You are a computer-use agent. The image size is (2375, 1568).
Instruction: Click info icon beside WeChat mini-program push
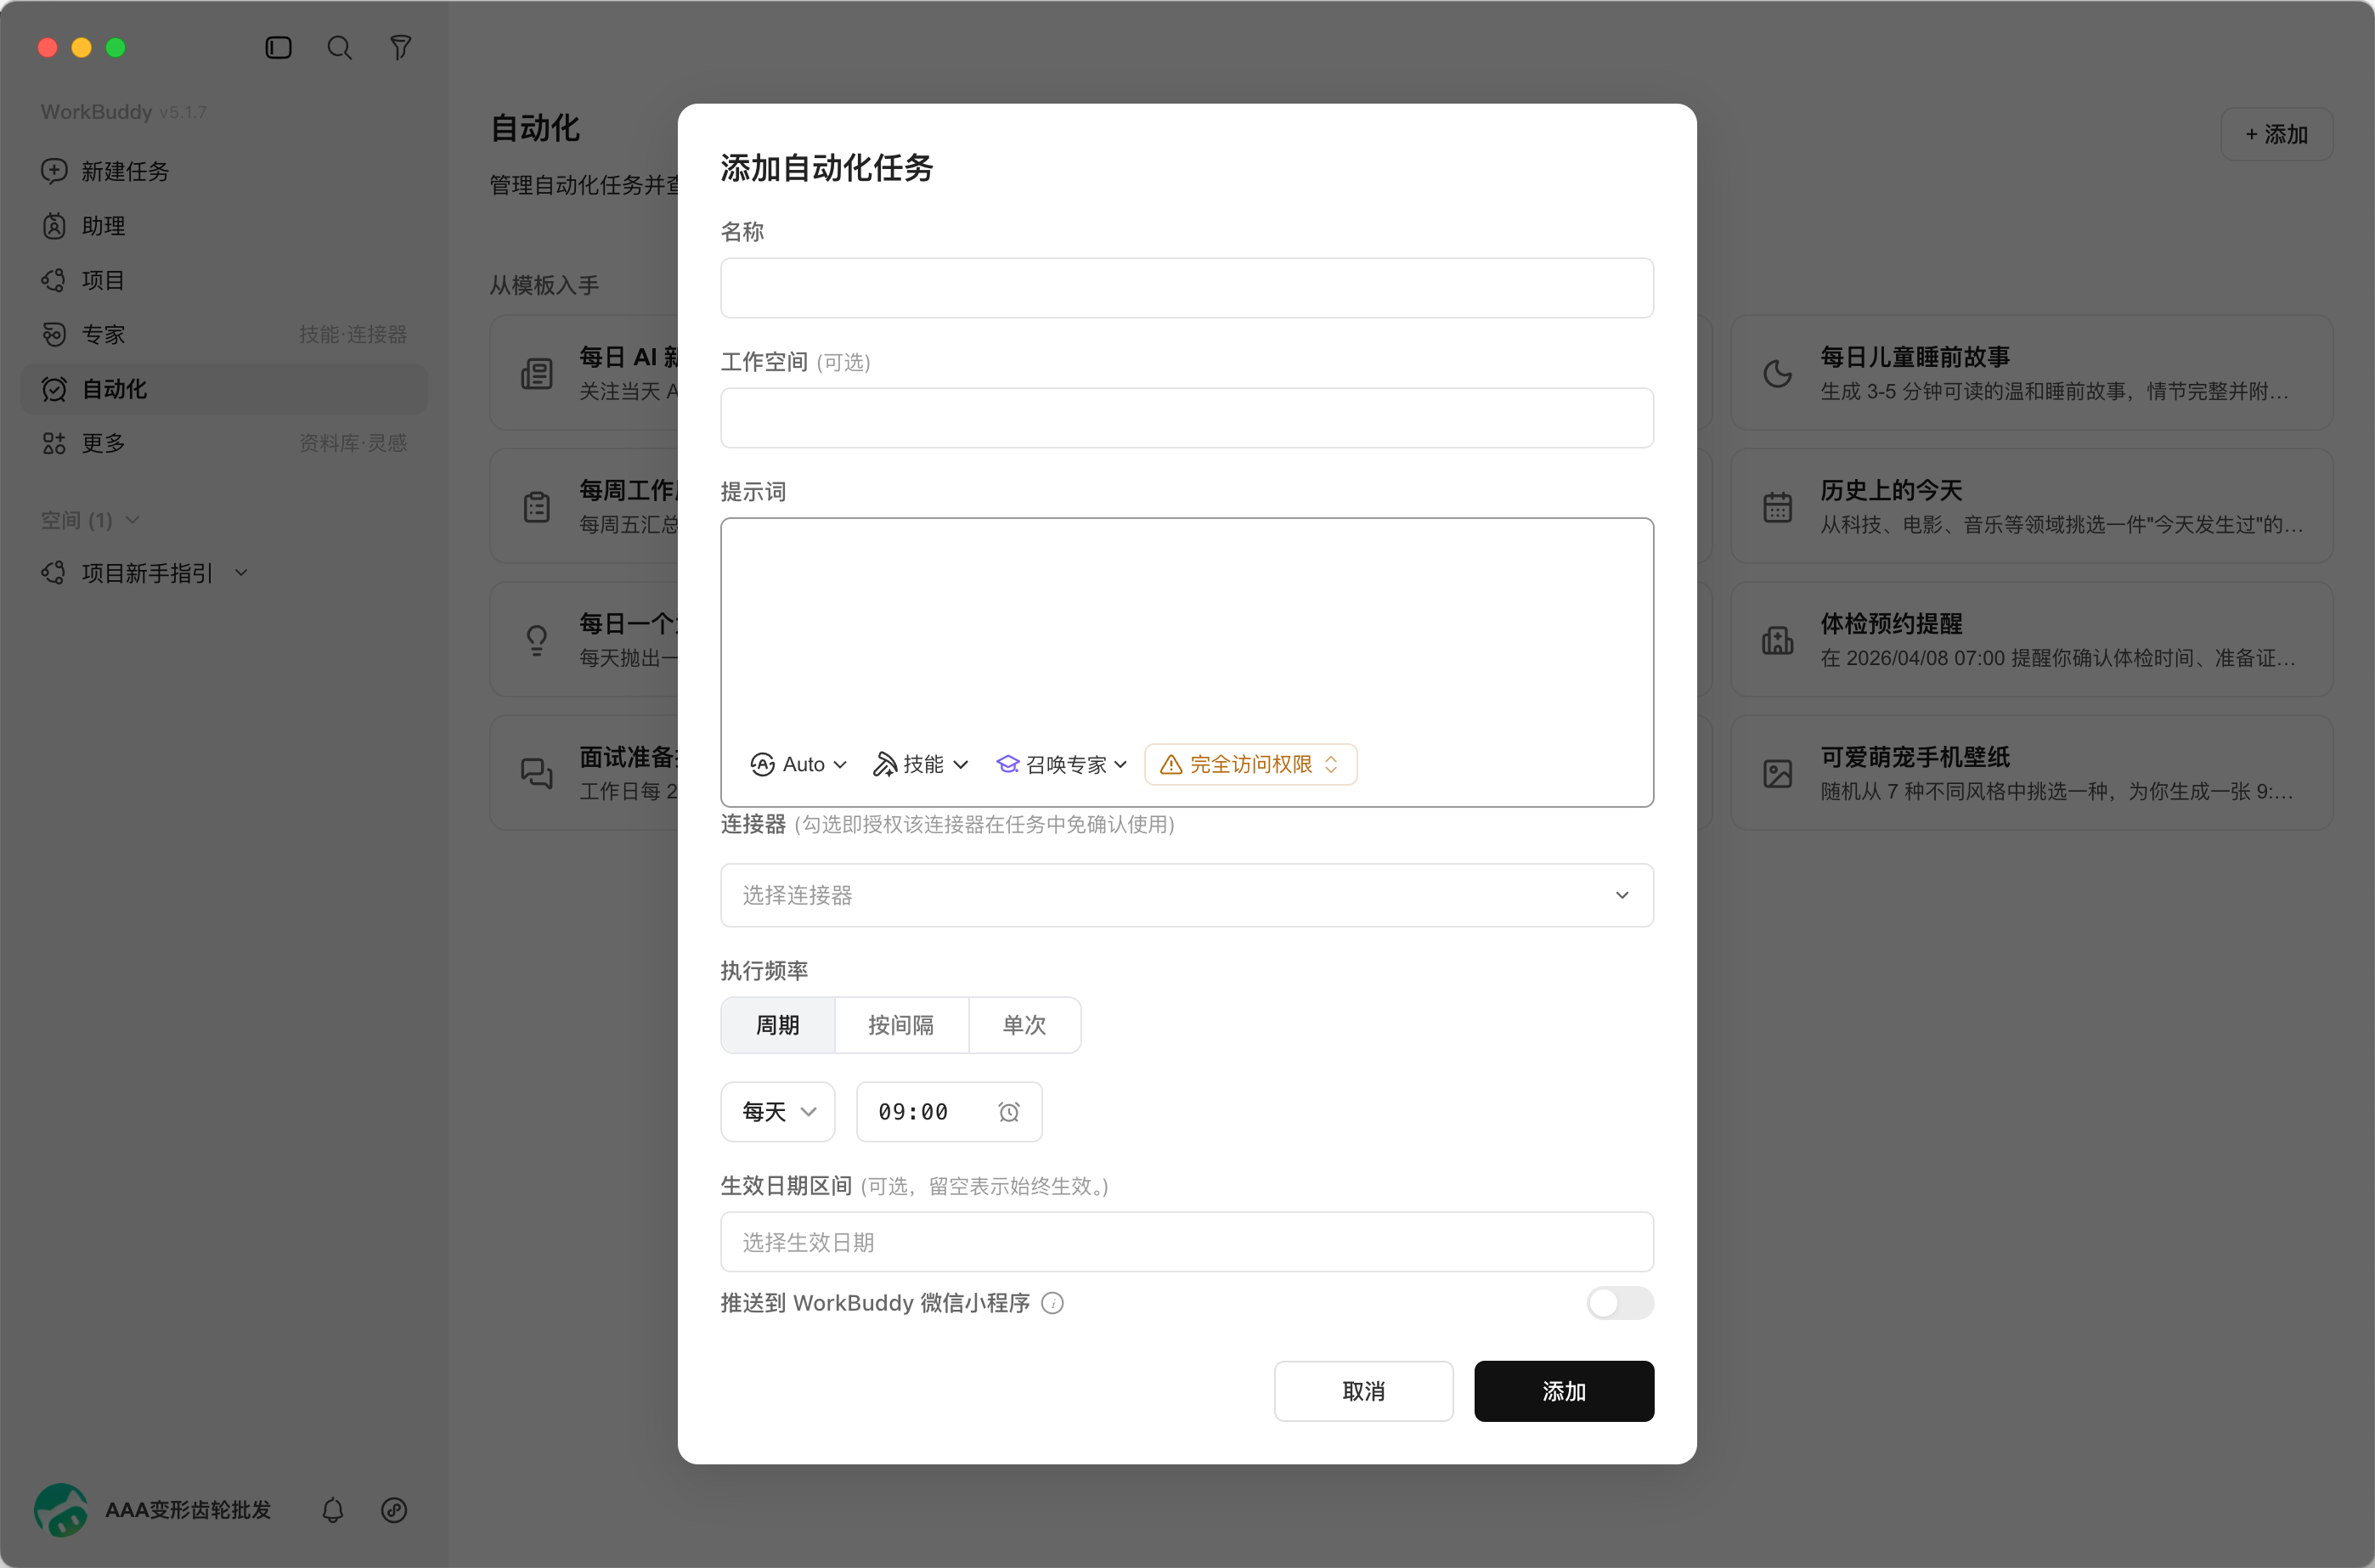click(1052, 1303)
